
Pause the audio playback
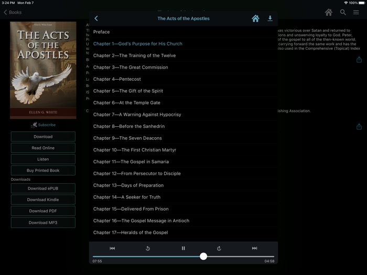tap(183, 248)
